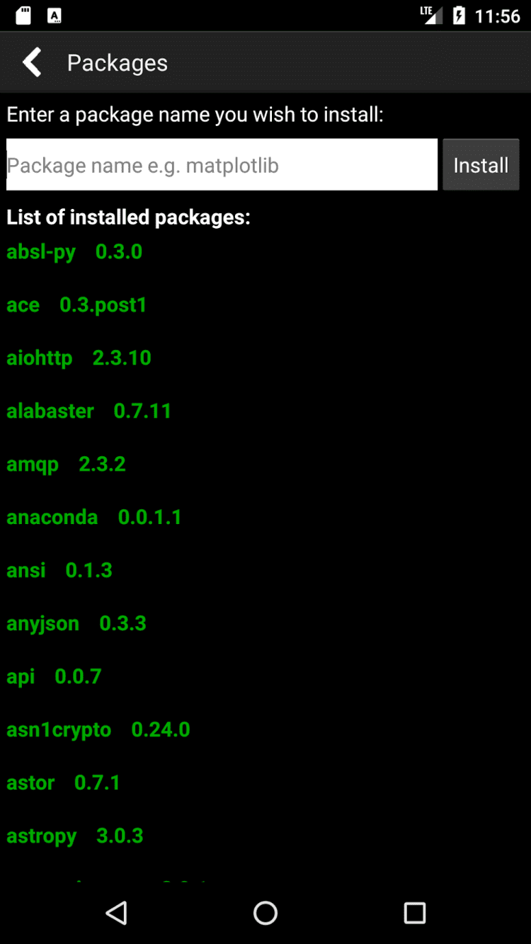Choose the amqp 2.3.2 package

tap(66, 464)
